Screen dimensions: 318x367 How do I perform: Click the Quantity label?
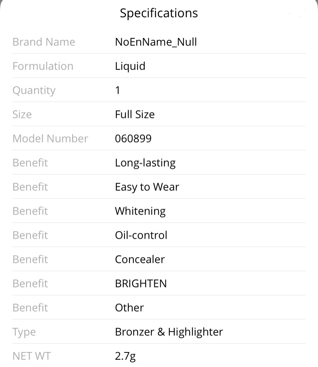(x=34, y=91)
